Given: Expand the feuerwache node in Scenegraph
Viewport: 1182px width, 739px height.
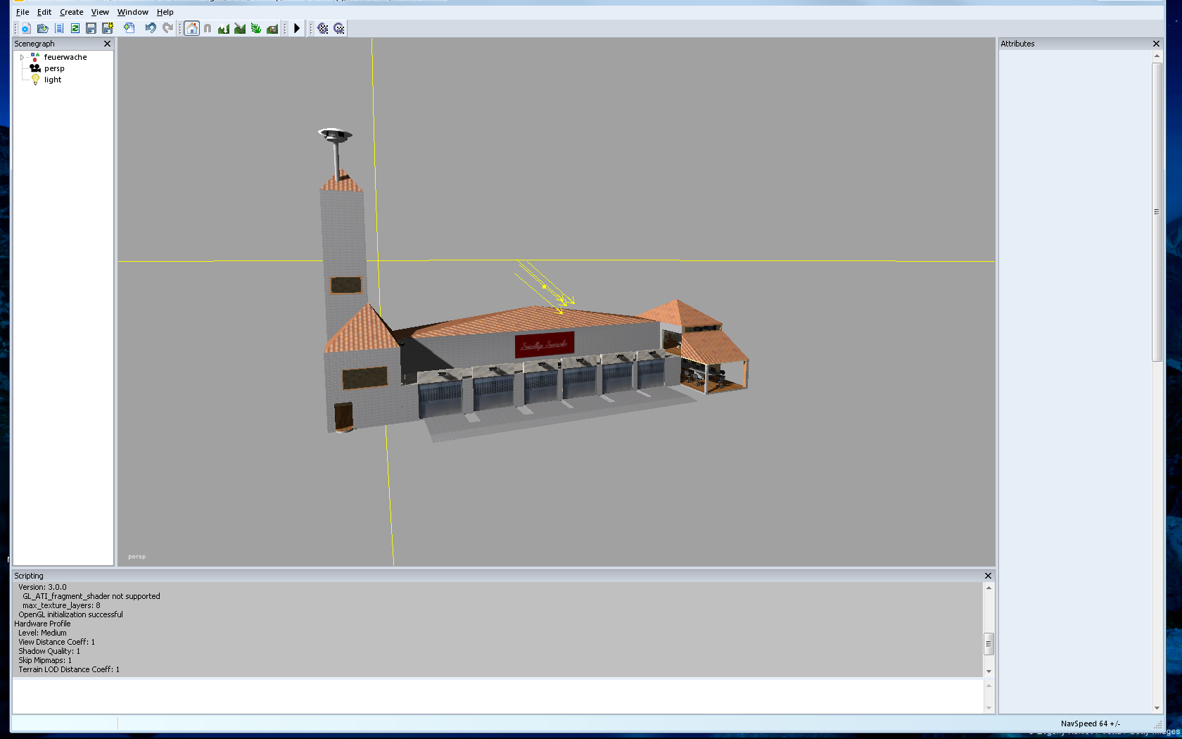Looking at the screenshot, I should pos(22,57).
